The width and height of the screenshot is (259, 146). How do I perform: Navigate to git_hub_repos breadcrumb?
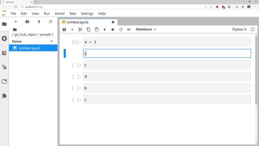[25, 34]
